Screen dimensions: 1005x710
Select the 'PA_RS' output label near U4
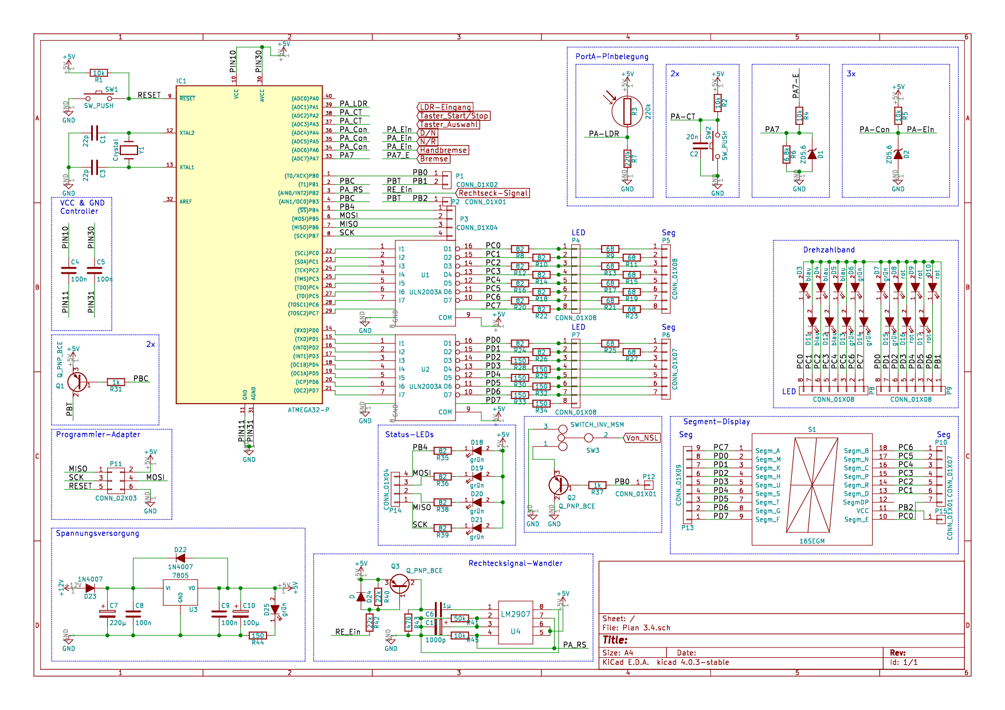(x=575, y=645)
